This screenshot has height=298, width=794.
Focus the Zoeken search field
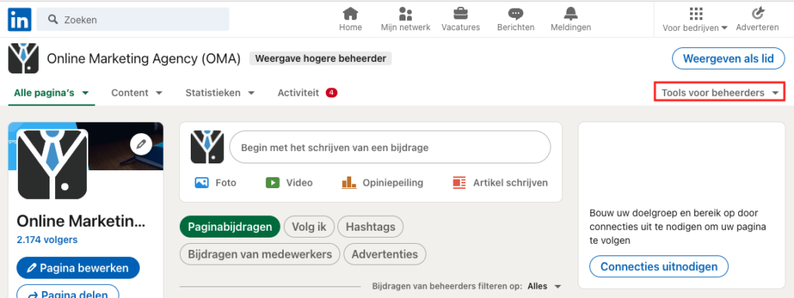tap(133, 19)
